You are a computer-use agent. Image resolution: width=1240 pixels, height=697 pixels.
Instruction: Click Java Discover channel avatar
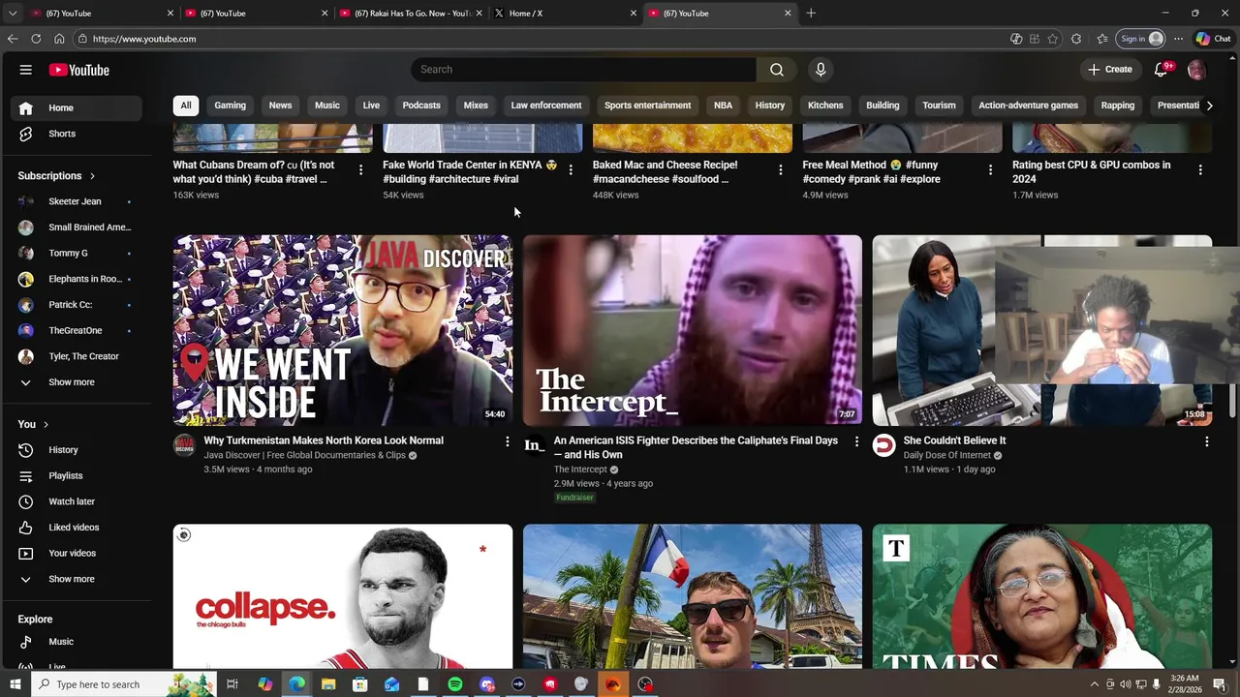[184, 445]
